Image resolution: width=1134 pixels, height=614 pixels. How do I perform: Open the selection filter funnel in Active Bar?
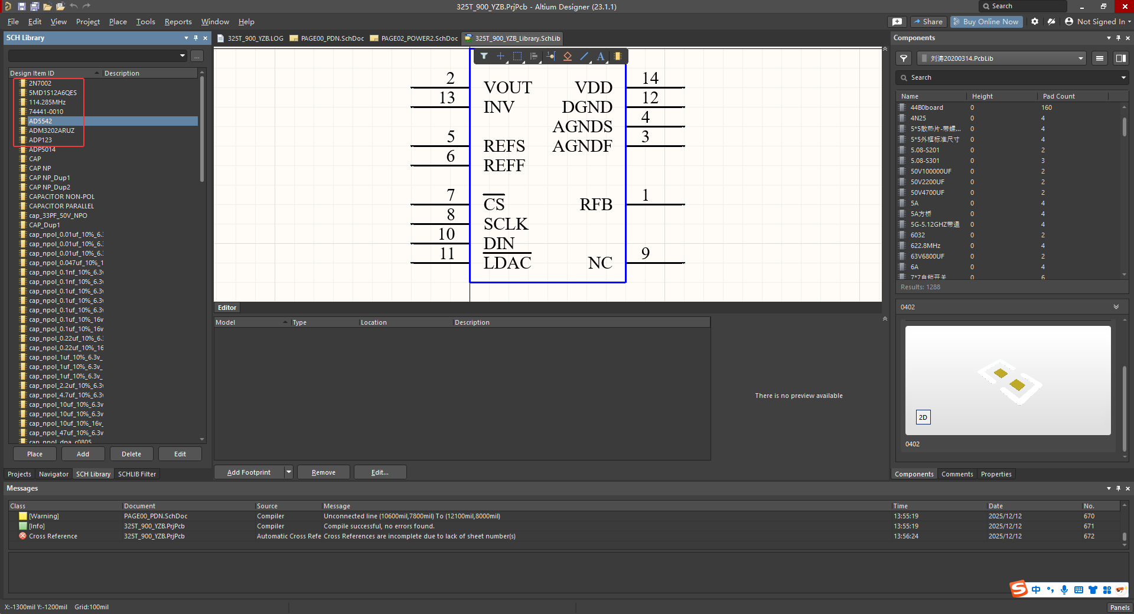pos(484,56)
